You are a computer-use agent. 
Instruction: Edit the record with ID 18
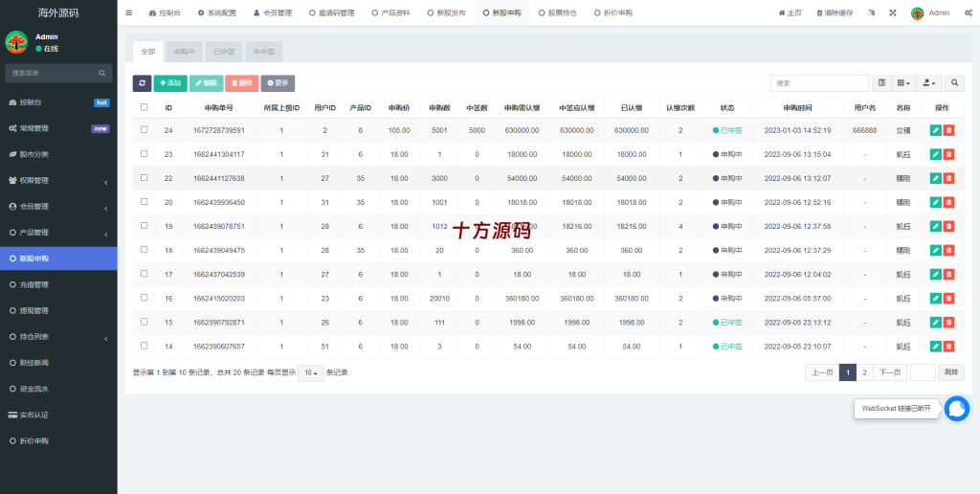936,250
